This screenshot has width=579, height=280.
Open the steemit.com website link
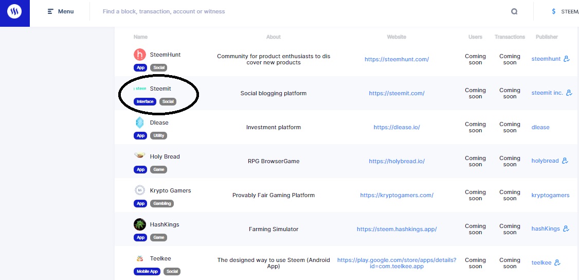pyautogui.click(x=396, y=93)
